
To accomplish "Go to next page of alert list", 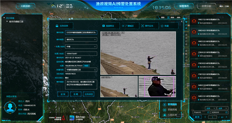I will coord(226,117).
